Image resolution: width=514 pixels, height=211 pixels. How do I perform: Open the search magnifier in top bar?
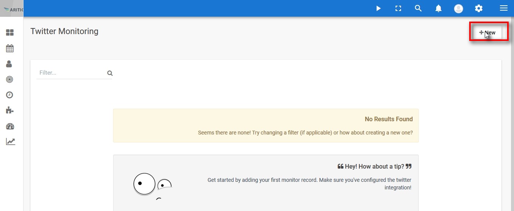(x=418, y=8)
